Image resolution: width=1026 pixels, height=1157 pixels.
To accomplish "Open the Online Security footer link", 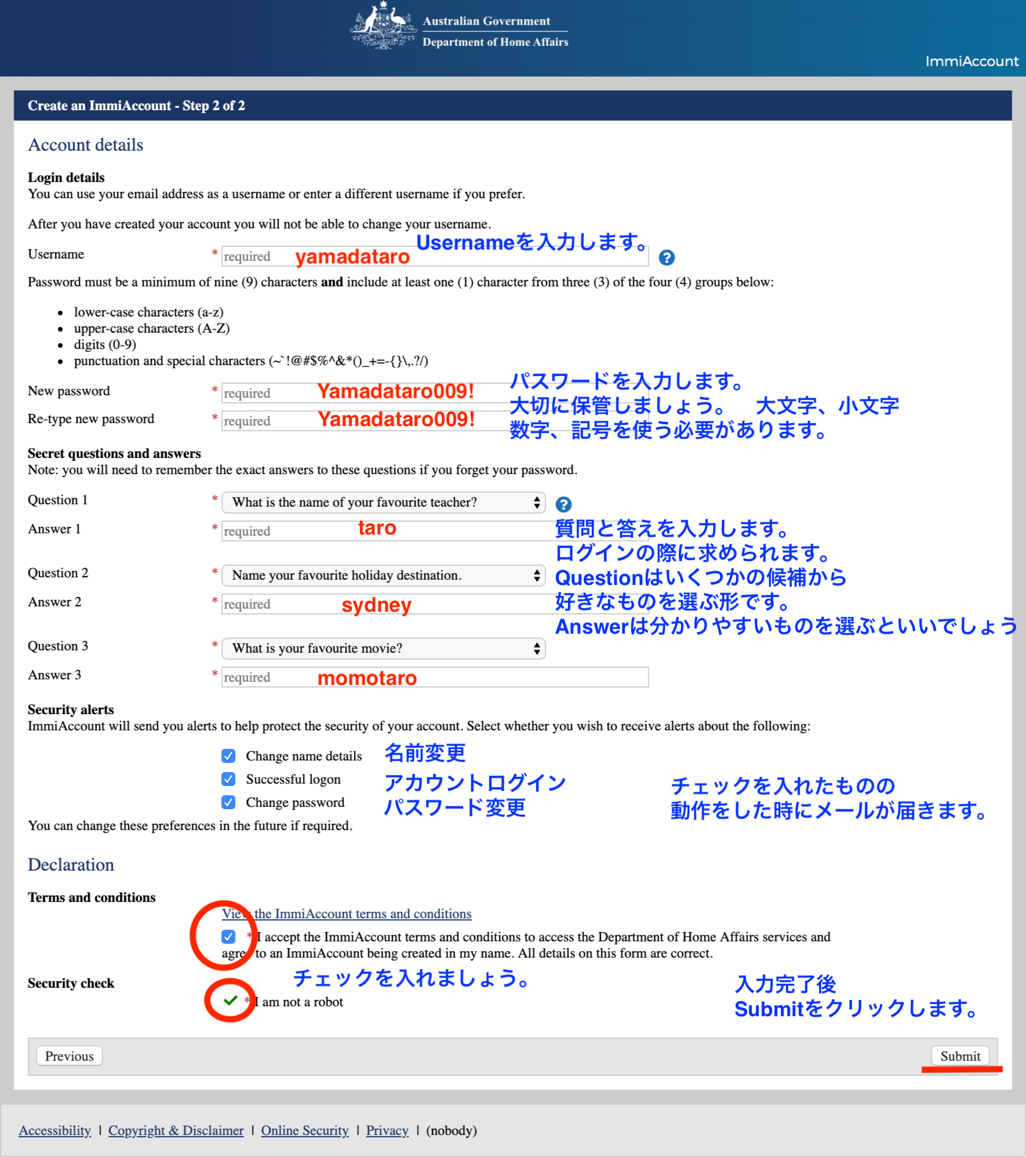I will coord(305,1130).
